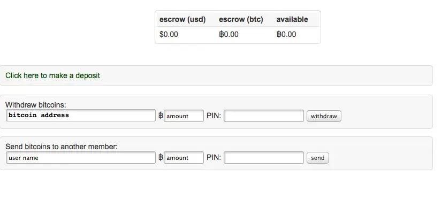The width and height of the screenshot is (442, 207).
Task: Click the escrow (usd) column header
Action: (x=182, y=19)
